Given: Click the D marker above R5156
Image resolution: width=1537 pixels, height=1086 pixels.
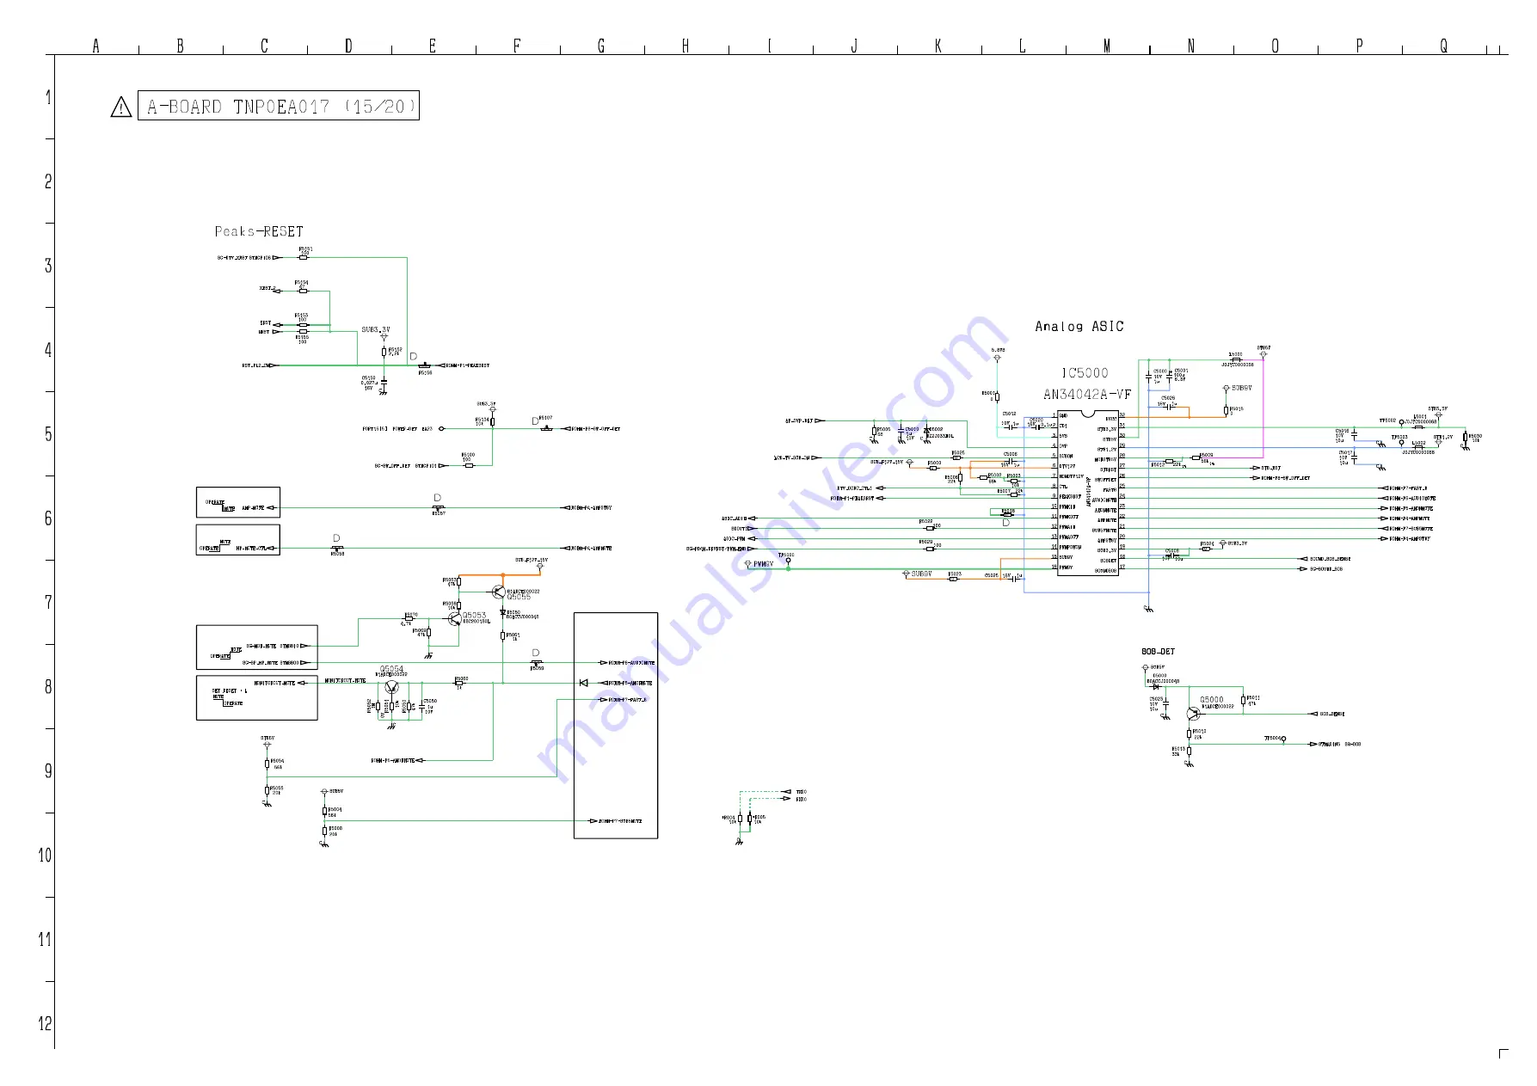Looking at the screenshot, I should 414,356.
